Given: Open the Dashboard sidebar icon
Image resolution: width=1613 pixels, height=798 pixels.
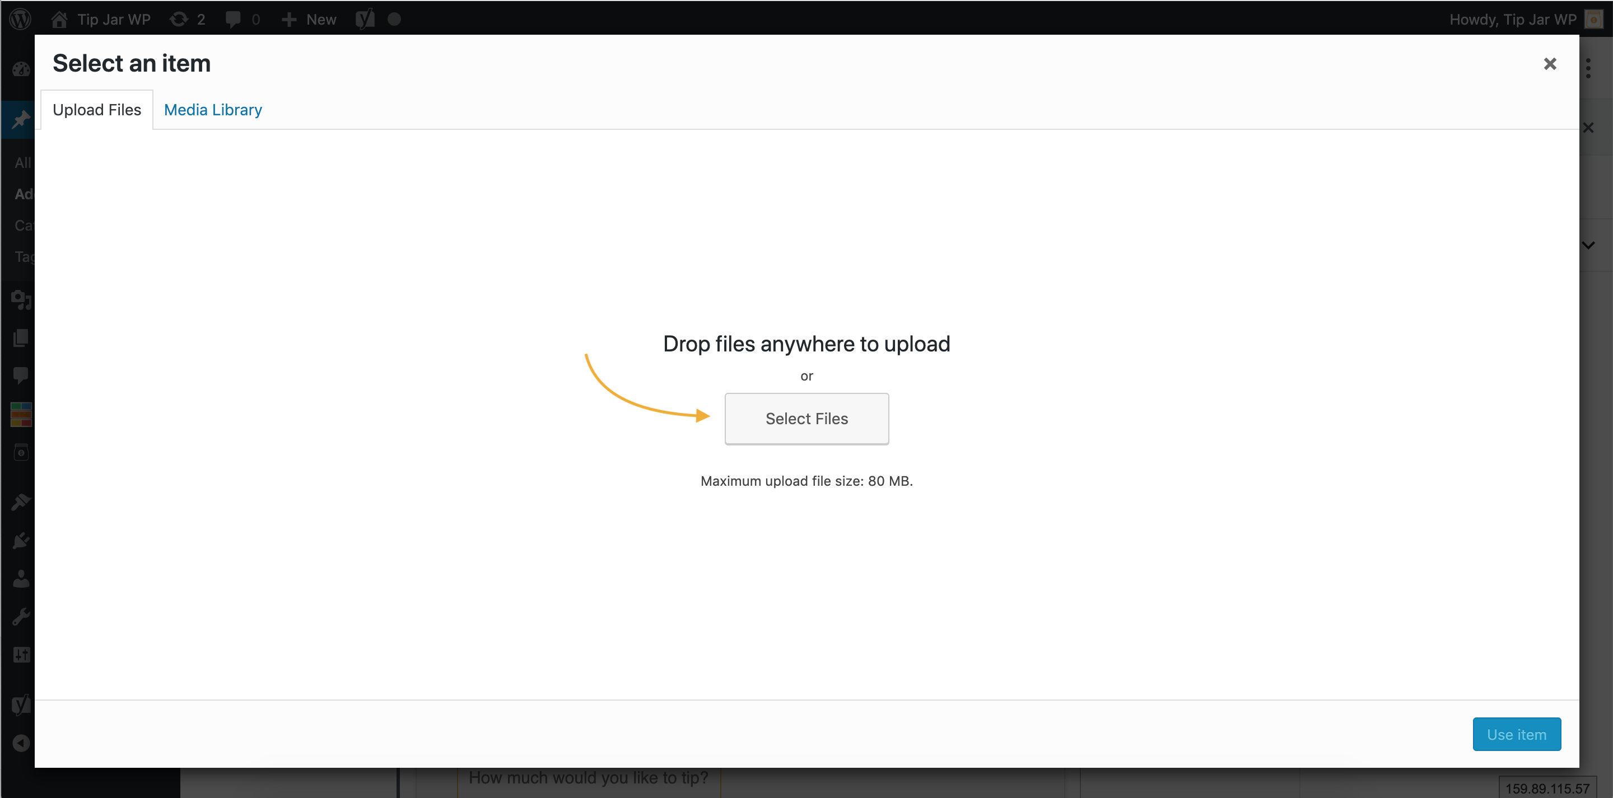Looking at the screenshot, I should point(21,69).
